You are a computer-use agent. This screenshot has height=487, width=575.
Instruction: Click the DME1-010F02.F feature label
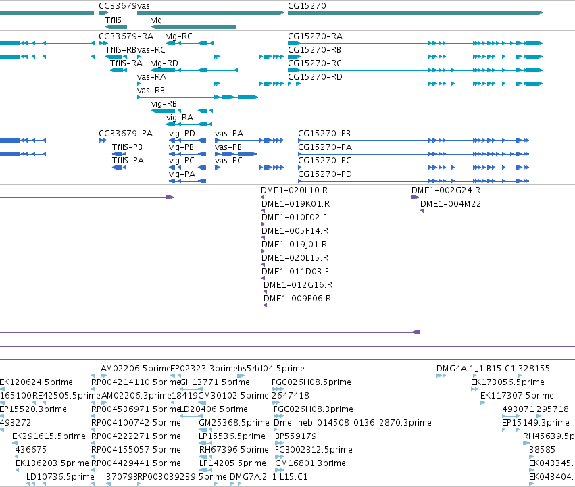tap(294, 217)
